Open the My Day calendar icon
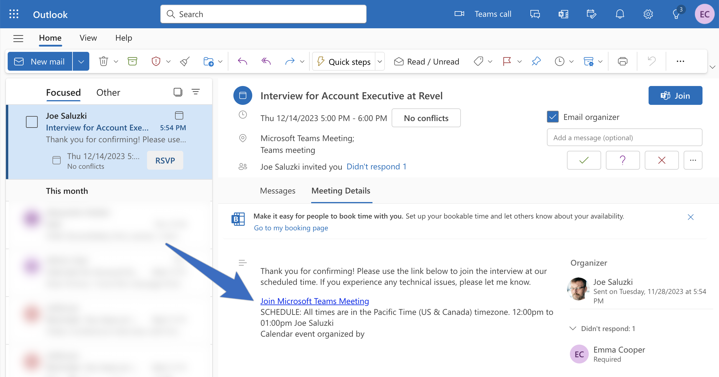Screen dimensions: 719x377 coord(591,14)
